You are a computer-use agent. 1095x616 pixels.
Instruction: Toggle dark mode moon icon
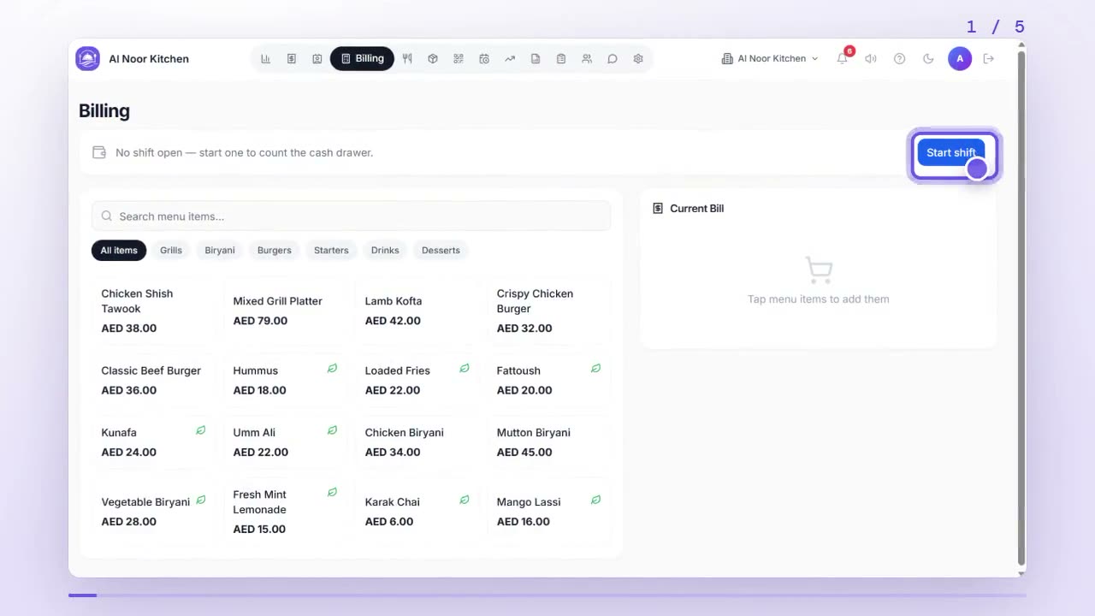(x=928, y=59)
